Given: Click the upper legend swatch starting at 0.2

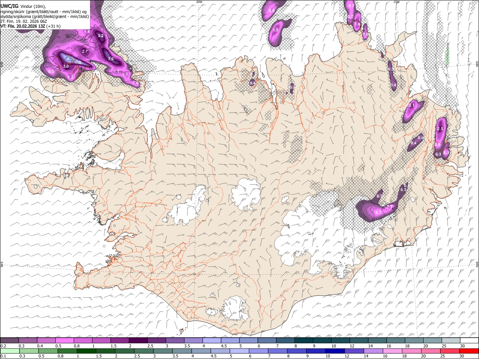Looking at the screenshot, I should point(10,341).
